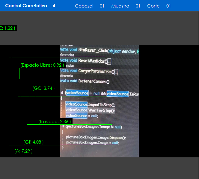Expand collapsed block after CargarParametros()
This screenshot has width=199, height=179.
click(116, 72)
